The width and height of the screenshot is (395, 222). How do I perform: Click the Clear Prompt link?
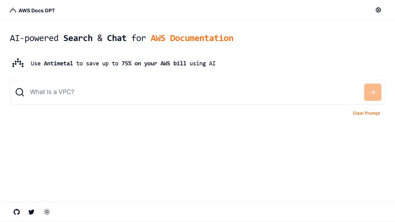tap(366, 113)
